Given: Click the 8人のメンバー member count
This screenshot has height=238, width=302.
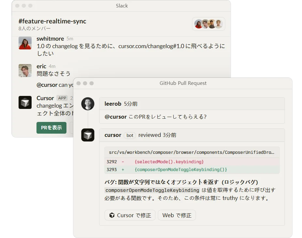Looking at the screenshot, I should pos(35,29).
